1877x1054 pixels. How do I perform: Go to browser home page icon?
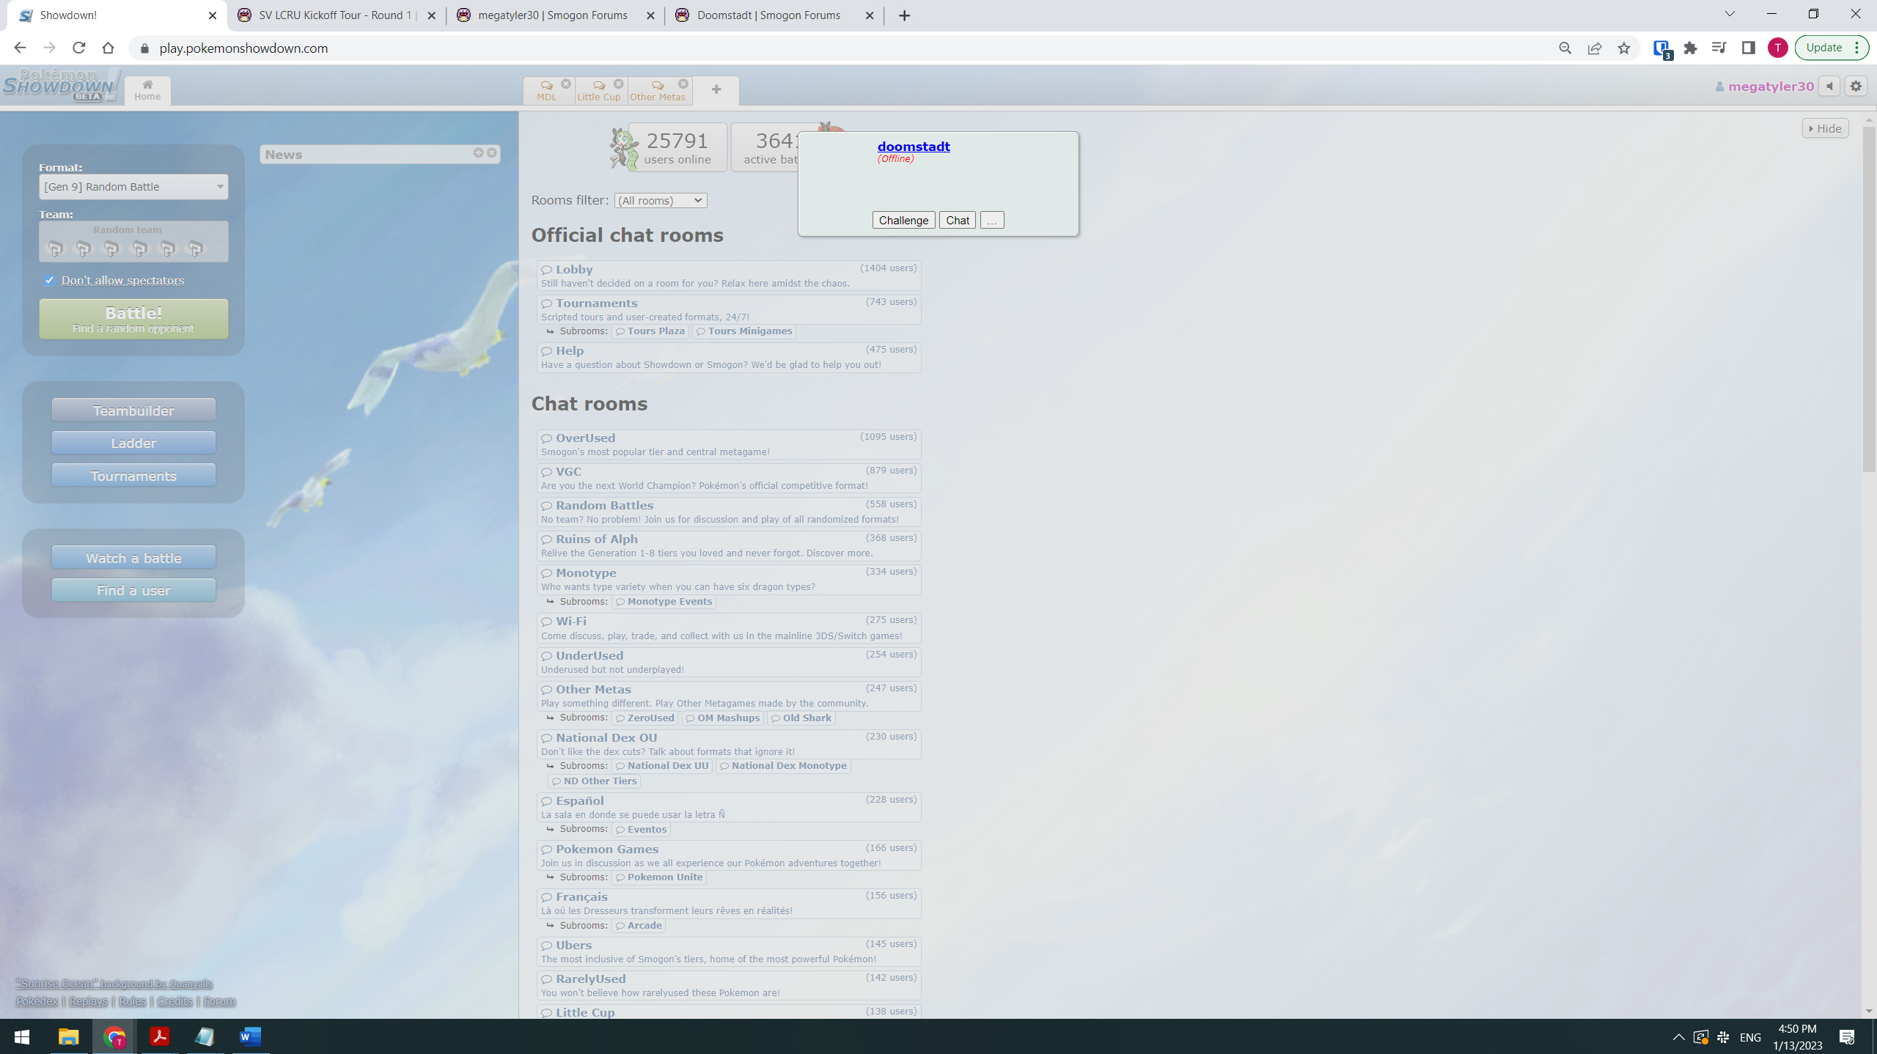[108, 48]
